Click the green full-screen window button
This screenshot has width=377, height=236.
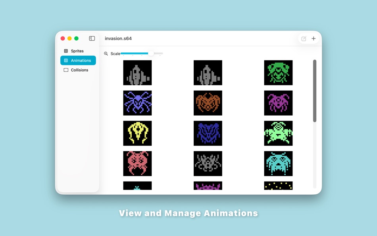[77, 39]
